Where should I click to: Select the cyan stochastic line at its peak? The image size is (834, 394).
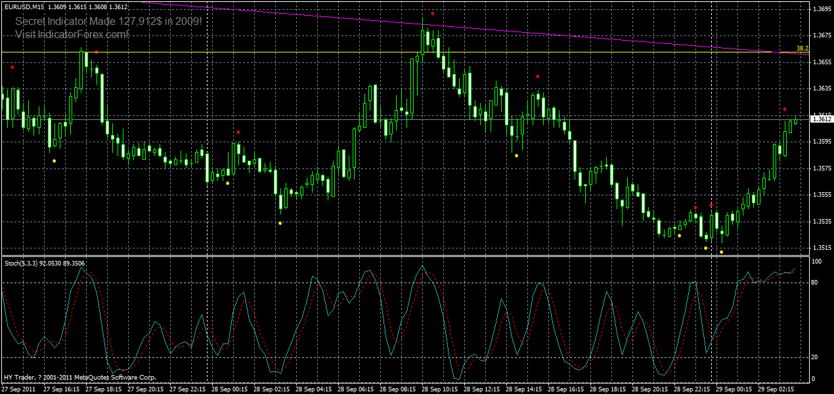(x=422, y=266)
